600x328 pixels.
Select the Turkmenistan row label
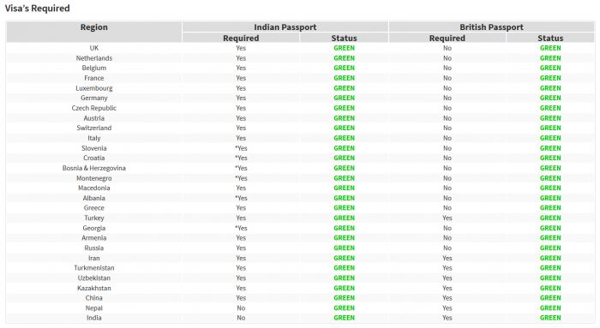93,267
